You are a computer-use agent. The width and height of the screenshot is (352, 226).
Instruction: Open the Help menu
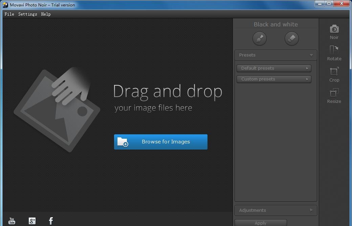click(x=46, y=14)
